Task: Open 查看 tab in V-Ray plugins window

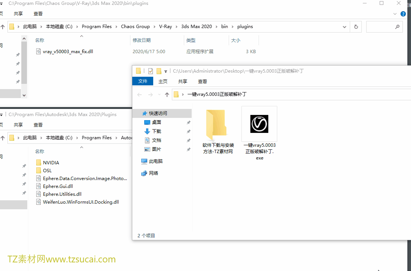Action: (38, 13)
